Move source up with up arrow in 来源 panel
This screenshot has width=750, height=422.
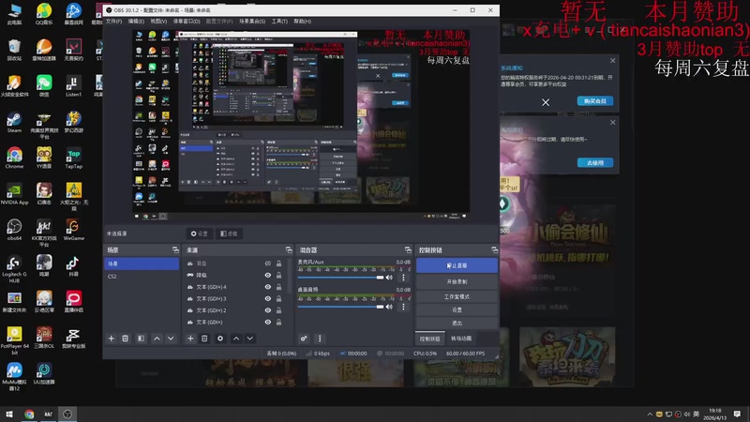(x=236, y=339)
